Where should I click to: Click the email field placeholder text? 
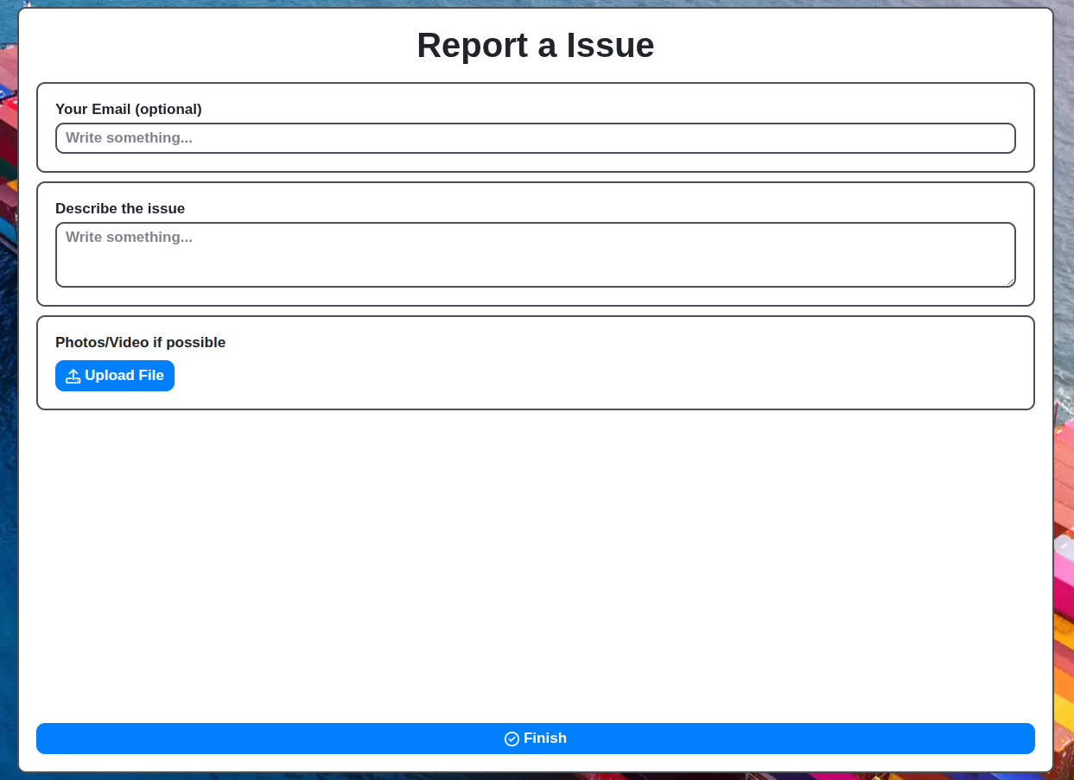click(129, 137)
